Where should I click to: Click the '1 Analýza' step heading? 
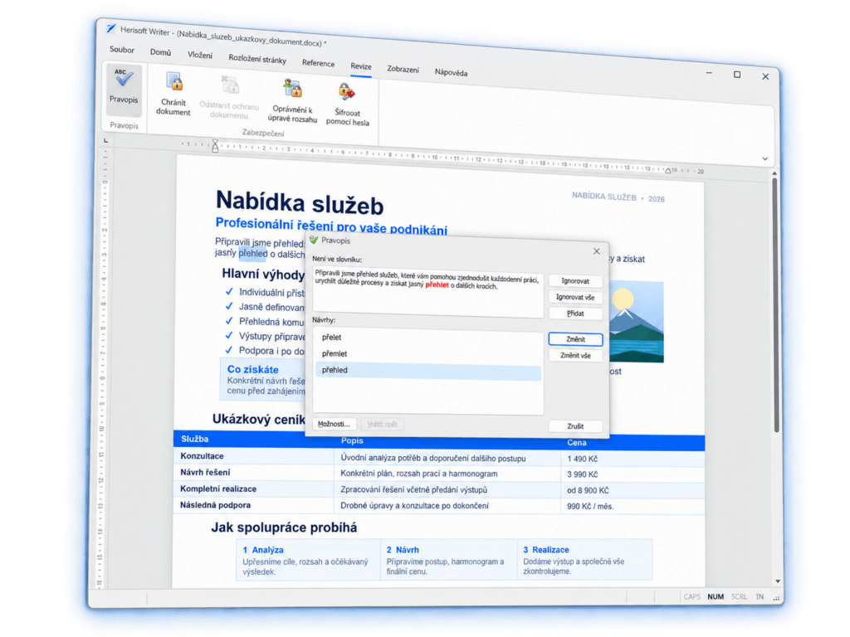coord(263,550)
